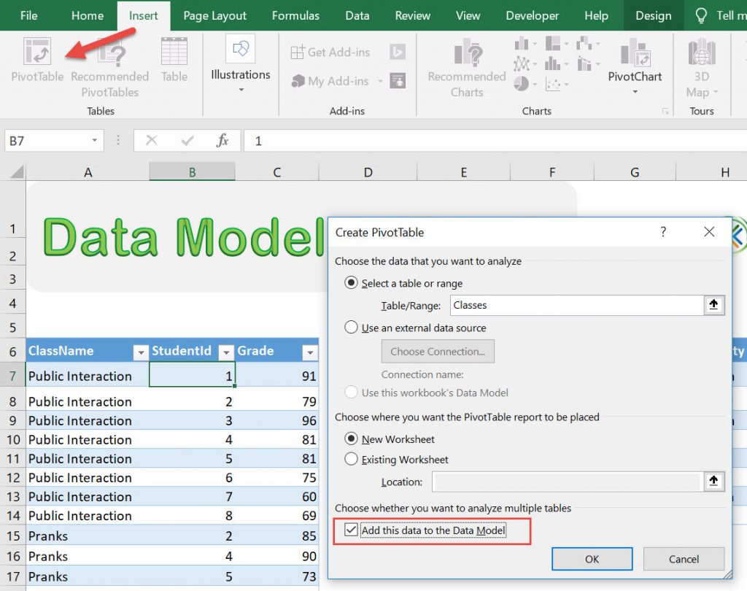Click the Table/Range collapse selector arrow
747x591 pixels.
click(713, 304)
